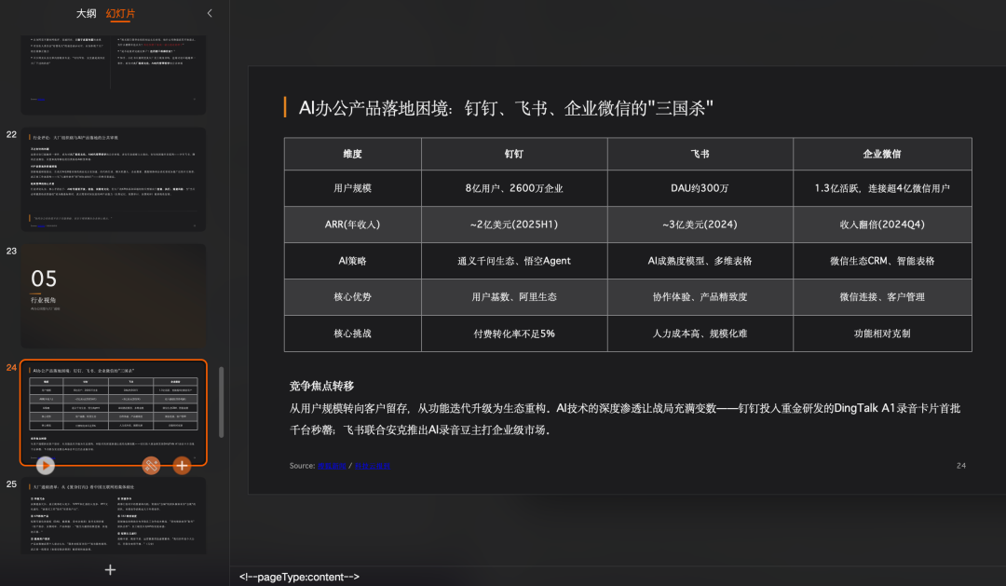Open slide 25 thumbnail

click(114, 515)
